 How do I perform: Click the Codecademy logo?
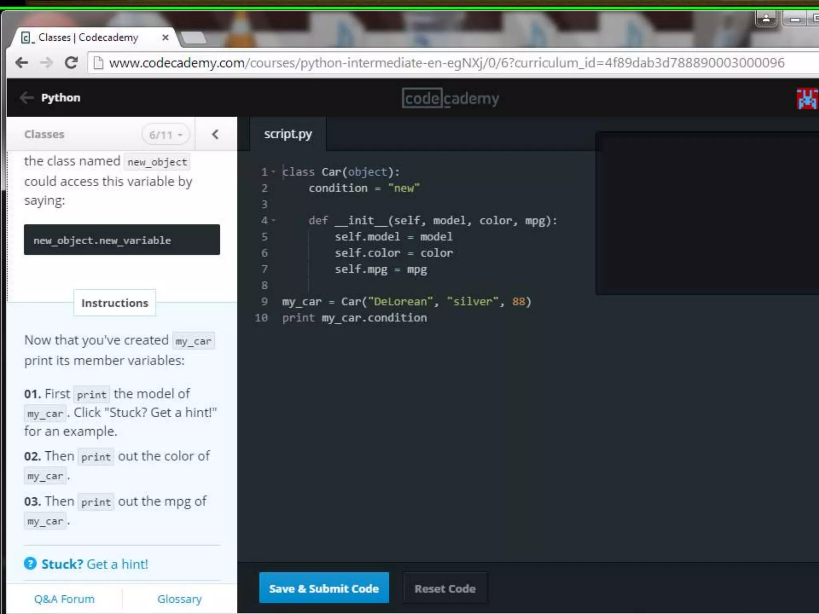click(450, 98)
